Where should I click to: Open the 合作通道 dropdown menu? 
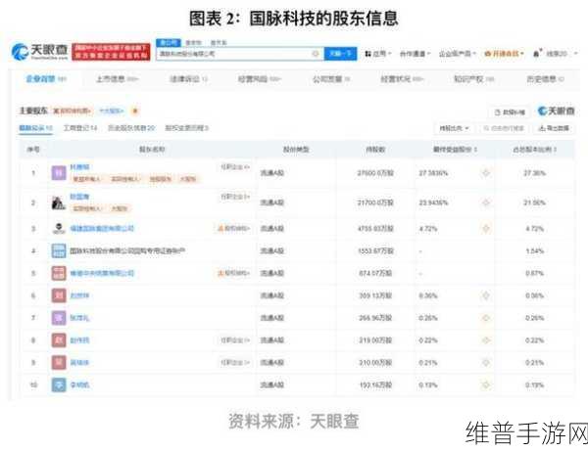(415, 54)
